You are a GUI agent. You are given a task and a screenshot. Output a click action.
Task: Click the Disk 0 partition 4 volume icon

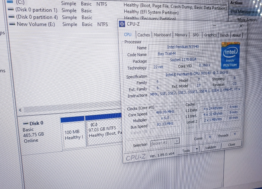[x=12, y=17]
